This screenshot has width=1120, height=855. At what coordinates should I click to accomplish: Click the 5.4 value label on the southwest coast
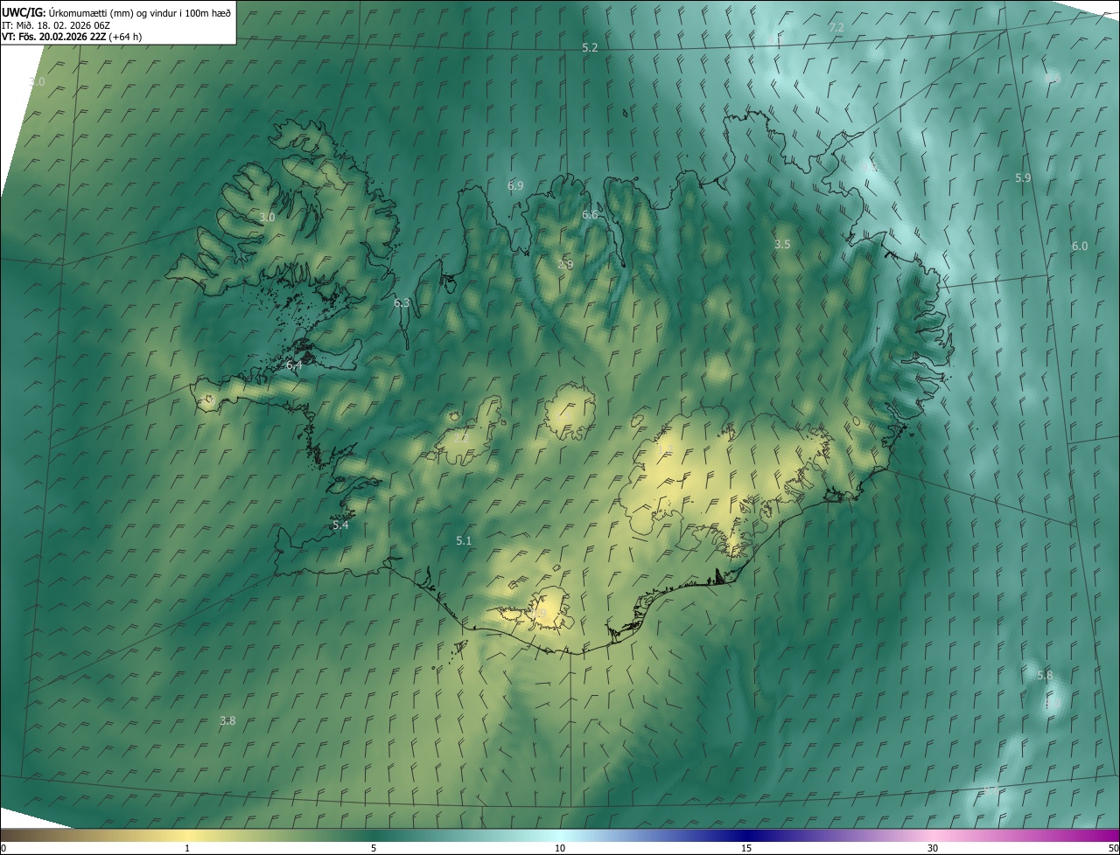(x=340, y=525)
